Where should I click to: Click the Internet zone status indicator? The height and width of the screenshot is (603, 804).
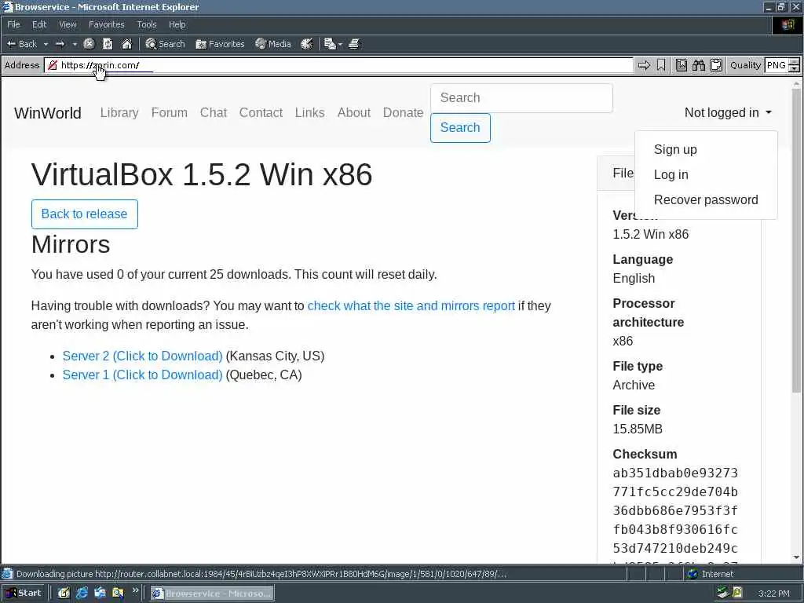[x=711, y=574]
